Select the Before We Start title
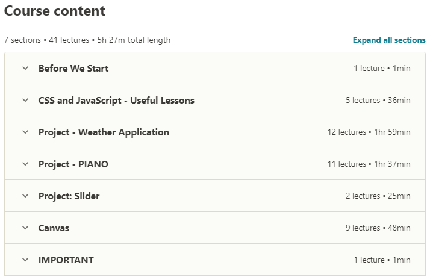The height and width of the screenshot is (280, 430). [x=73, y=69]
